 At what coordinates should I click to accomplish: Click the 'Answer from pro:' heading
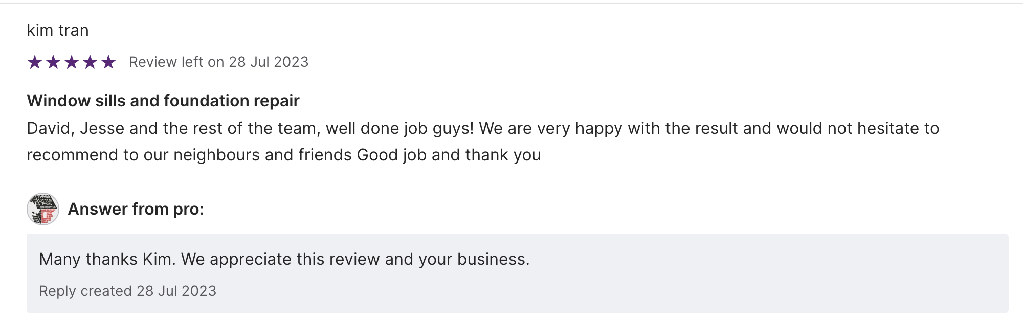[136, 209]
